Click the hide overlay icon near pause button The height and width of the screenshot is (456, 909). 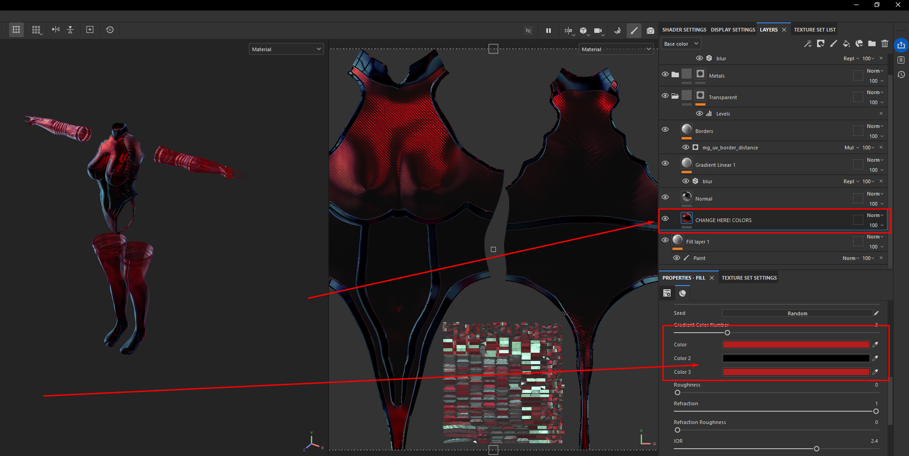click(x=528, y=31)
